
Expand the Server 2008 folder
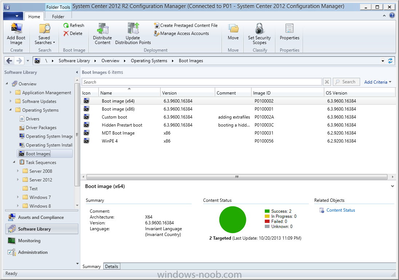tap(18, 171)
